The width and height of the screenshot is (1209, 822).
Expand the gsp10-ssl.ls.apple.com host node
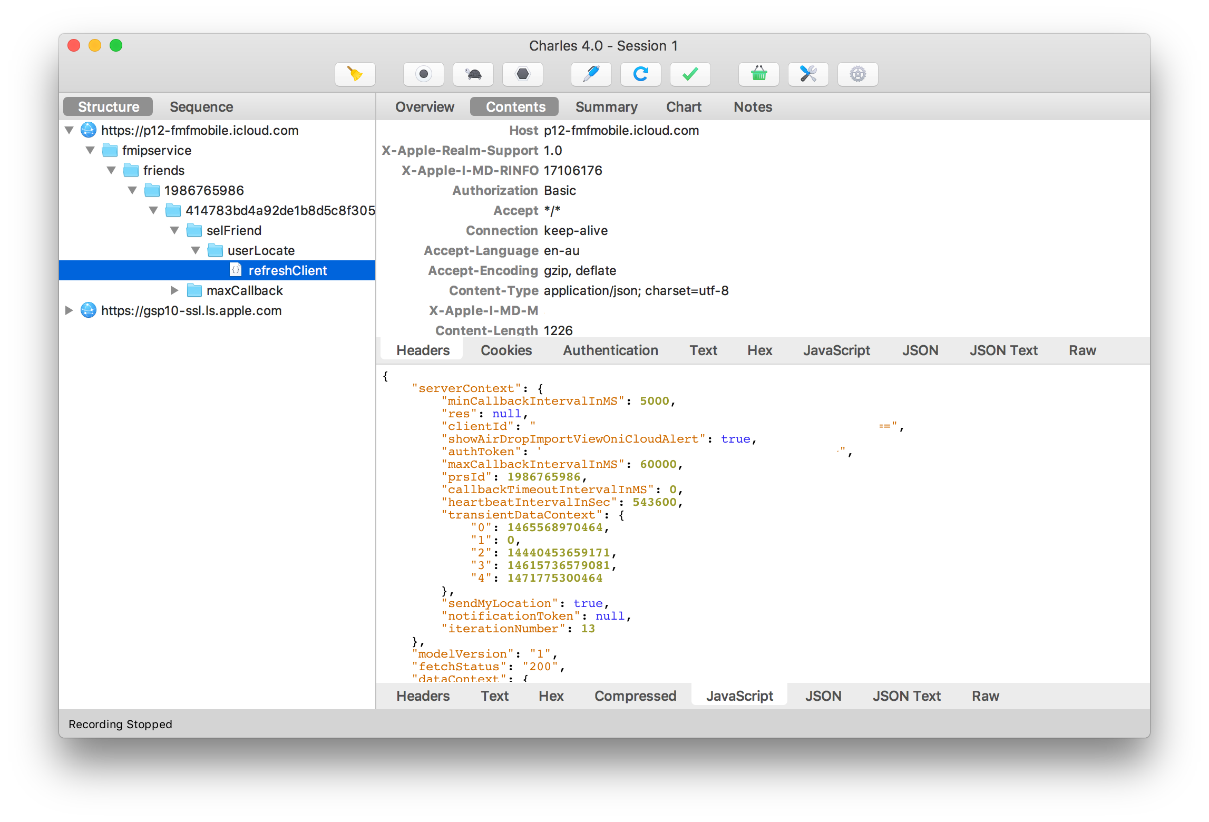click(x=69, y=310)
